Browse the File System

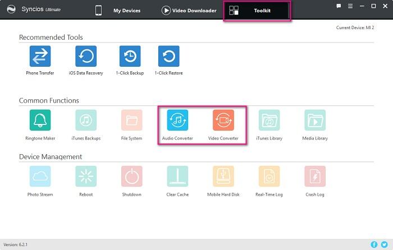click(131, 120)
